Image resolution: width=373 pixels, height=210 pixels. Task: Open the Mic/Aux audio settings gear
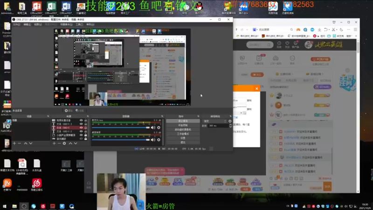(159, 127)
